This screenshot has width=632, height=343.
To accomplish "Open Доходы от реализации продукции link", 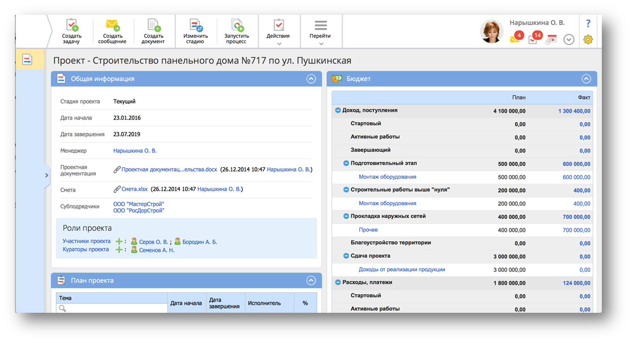I will click(402, 269).
